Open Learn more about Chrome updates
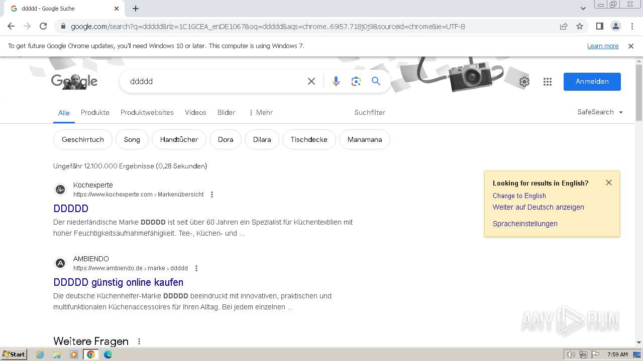 (603, 46)
